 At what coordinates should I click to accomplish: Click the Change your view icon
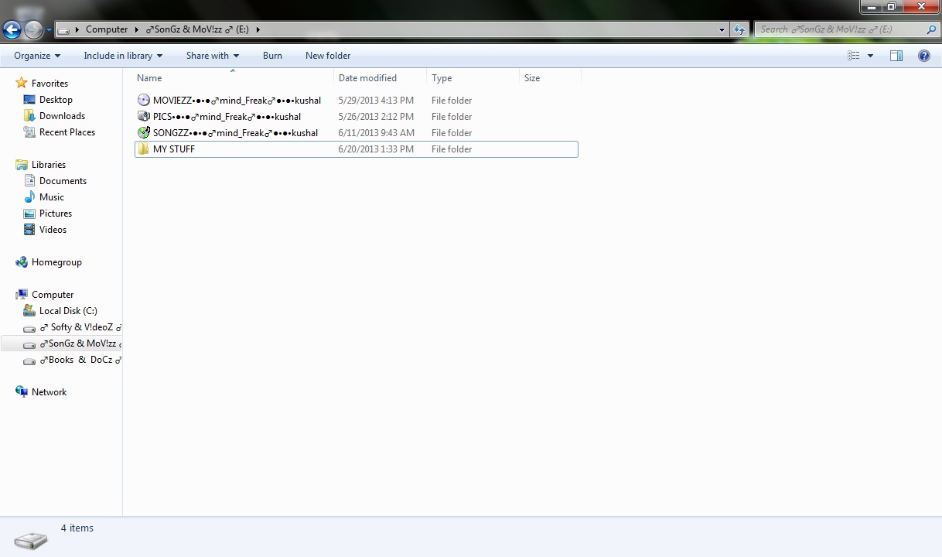(x=854, y=56)
